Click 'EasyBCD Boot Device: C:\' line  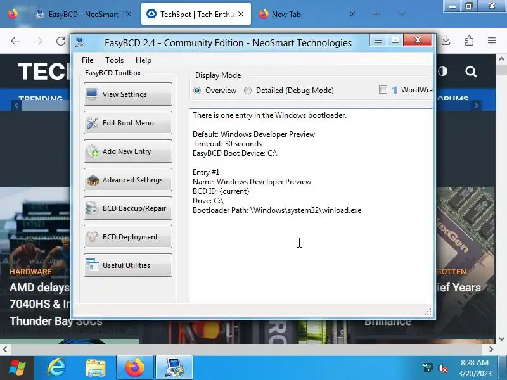point(235,153)
